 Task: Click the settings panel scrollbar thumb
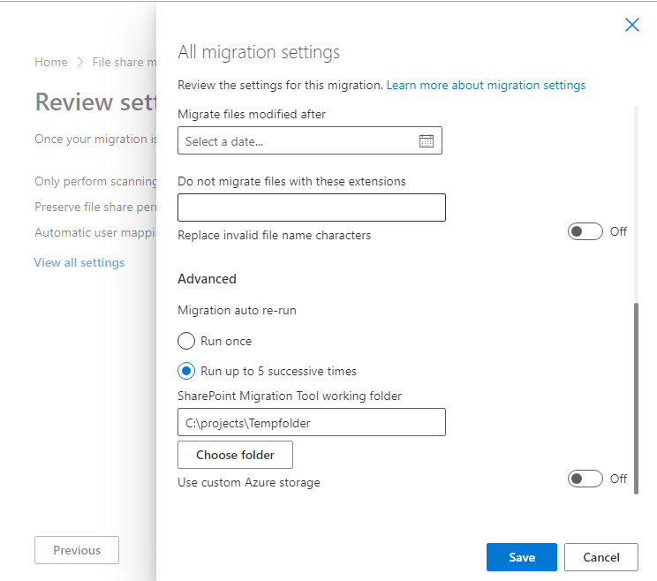click(x=636, y=398)
